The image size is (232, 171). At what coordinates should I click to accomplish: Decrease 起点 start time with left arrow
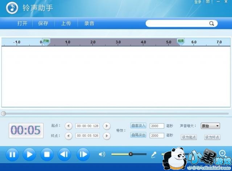pyautogui.click(x=69, y=126)
